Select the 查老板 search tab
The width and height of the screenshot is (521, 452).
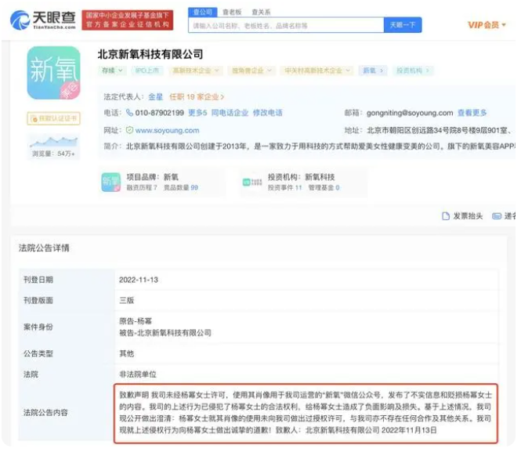[232, 13]
